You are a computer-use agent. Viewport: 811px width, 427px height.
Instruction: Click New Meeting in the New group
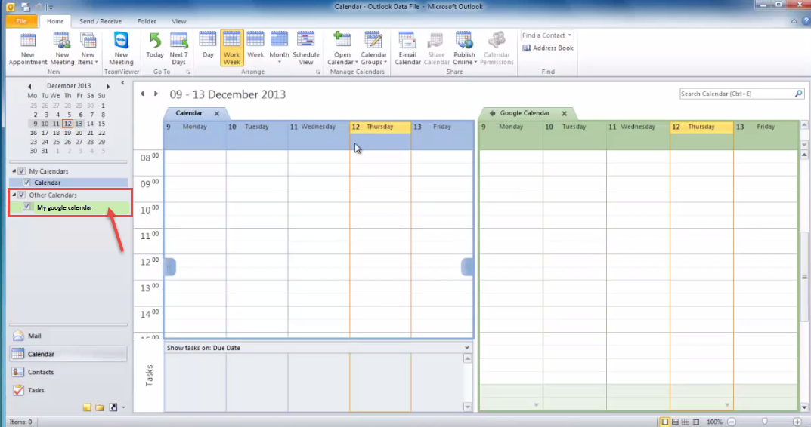(61, 48)
